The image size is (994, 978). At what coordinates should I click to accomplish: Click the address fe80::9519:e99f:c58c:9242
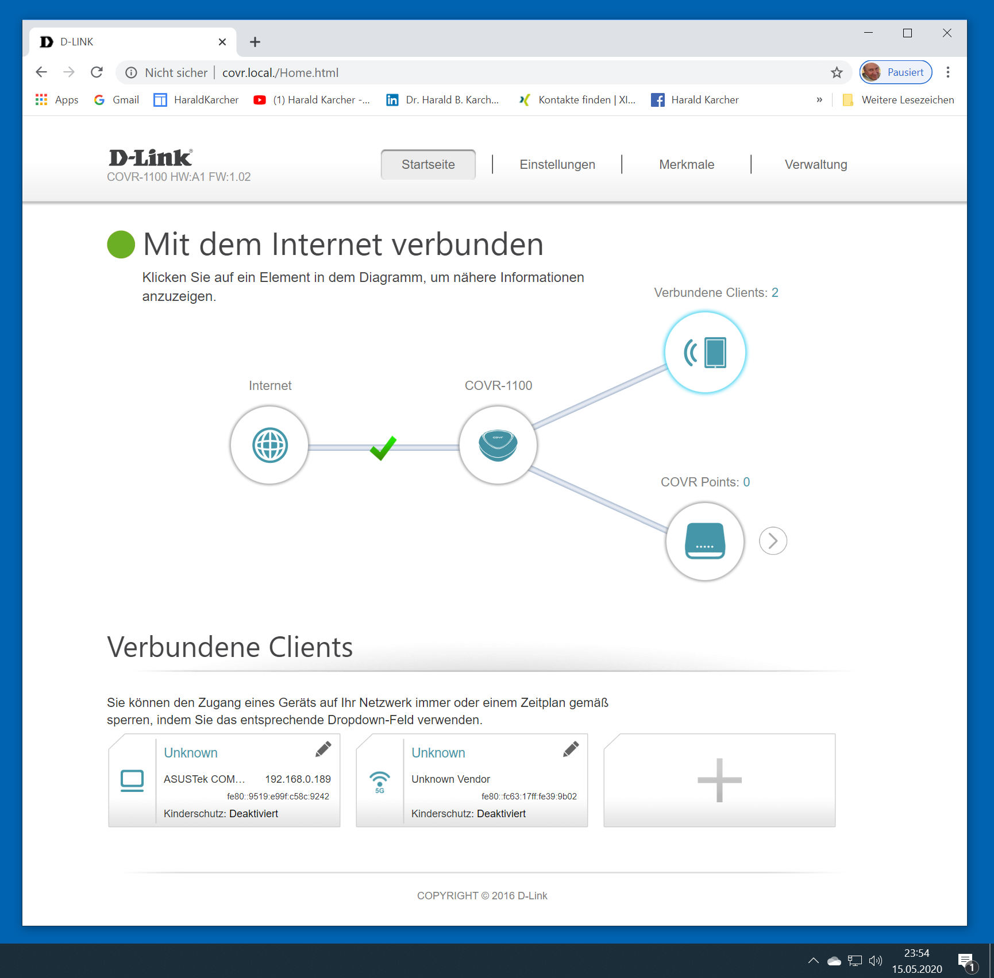click(x=278, y=797)
